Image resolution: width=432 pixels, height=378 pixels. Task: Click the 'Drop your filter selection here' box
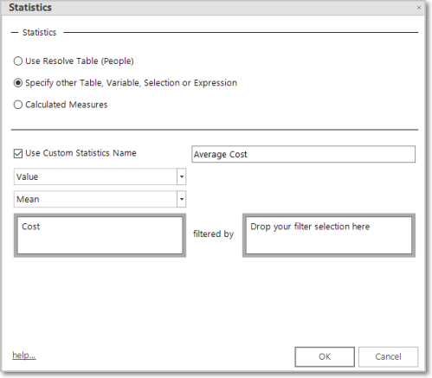tap(329, 235)
